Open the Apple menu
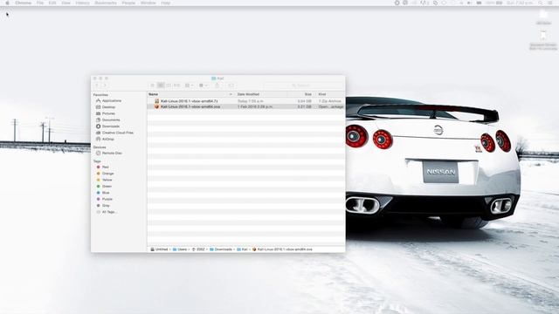The width and height of the screenshot is (559, 314). 7,3
